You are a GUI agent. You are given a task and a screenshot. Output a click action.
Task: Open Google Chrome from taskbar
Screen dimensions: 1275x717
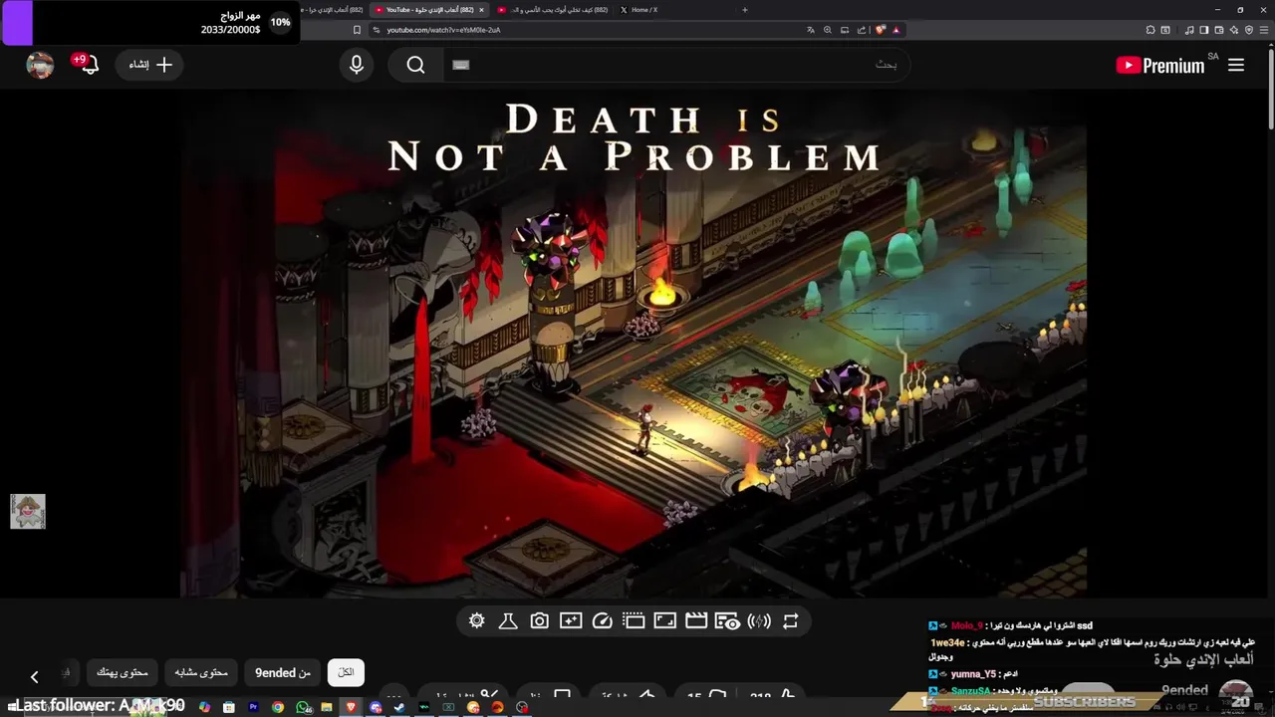(277, 707)
